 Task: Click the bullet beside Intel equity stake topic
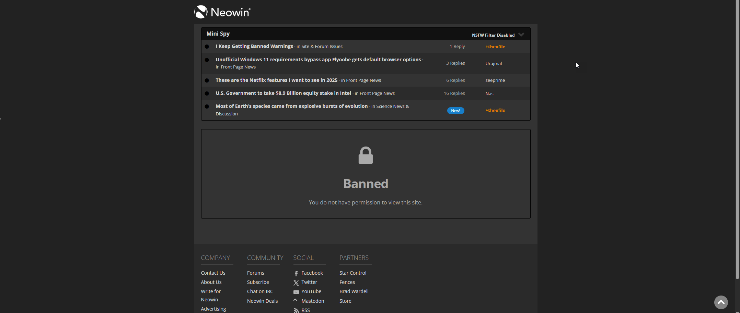[207, 93]
